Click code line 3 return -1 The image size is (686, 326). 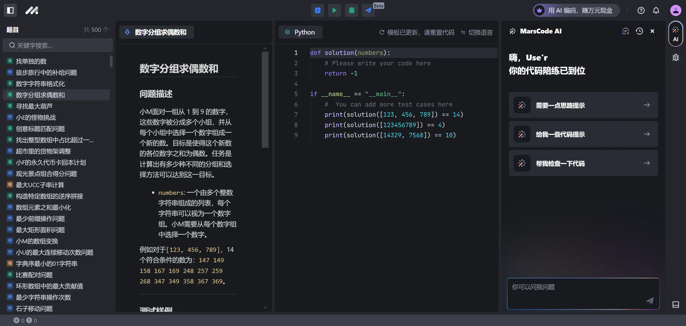point(341,73)
